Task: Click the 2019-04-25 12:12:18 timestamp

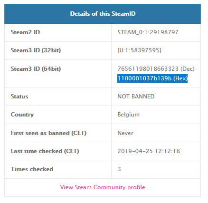Action: click(x=149, y=151)
